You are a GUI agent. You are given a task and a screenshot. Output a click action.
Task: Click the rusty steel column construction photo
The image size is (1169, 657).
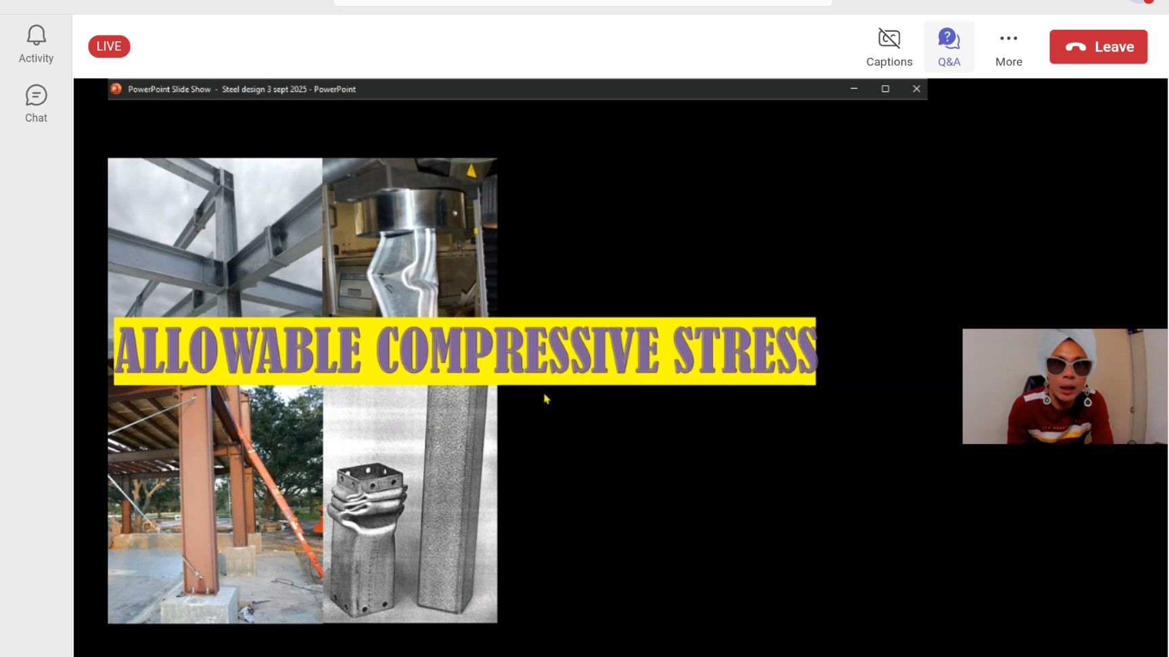coord(215,504)
